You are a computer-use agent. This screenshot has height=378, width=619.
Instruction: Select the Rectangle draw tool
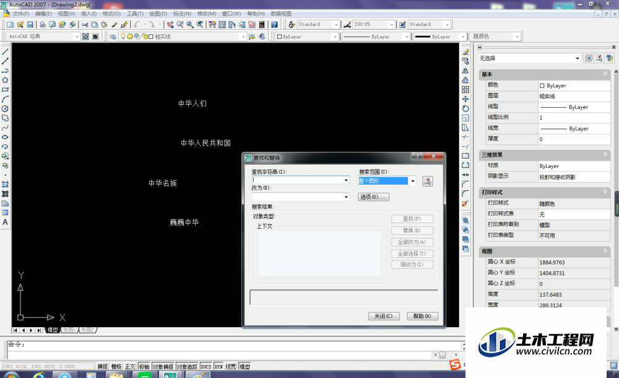tap(5, 90)
